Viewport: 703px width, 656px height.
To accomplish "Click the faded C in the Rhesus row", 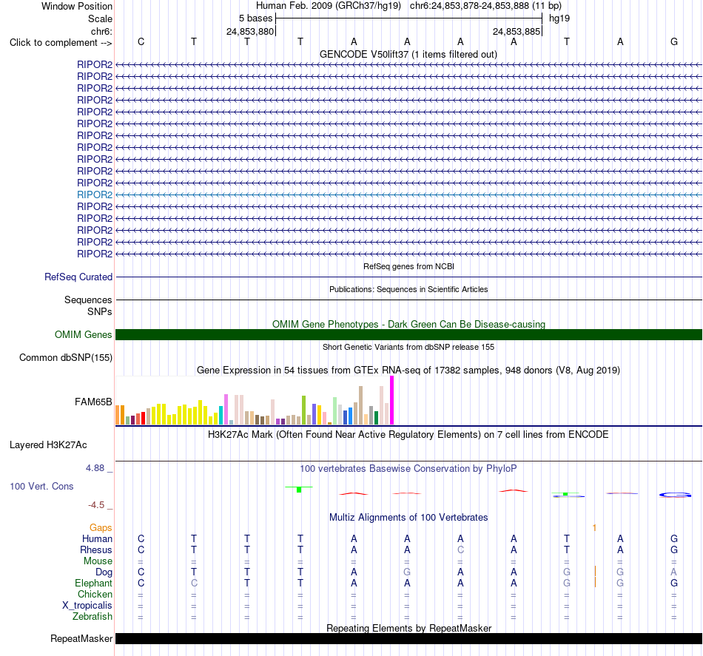I will coord(460,550).
